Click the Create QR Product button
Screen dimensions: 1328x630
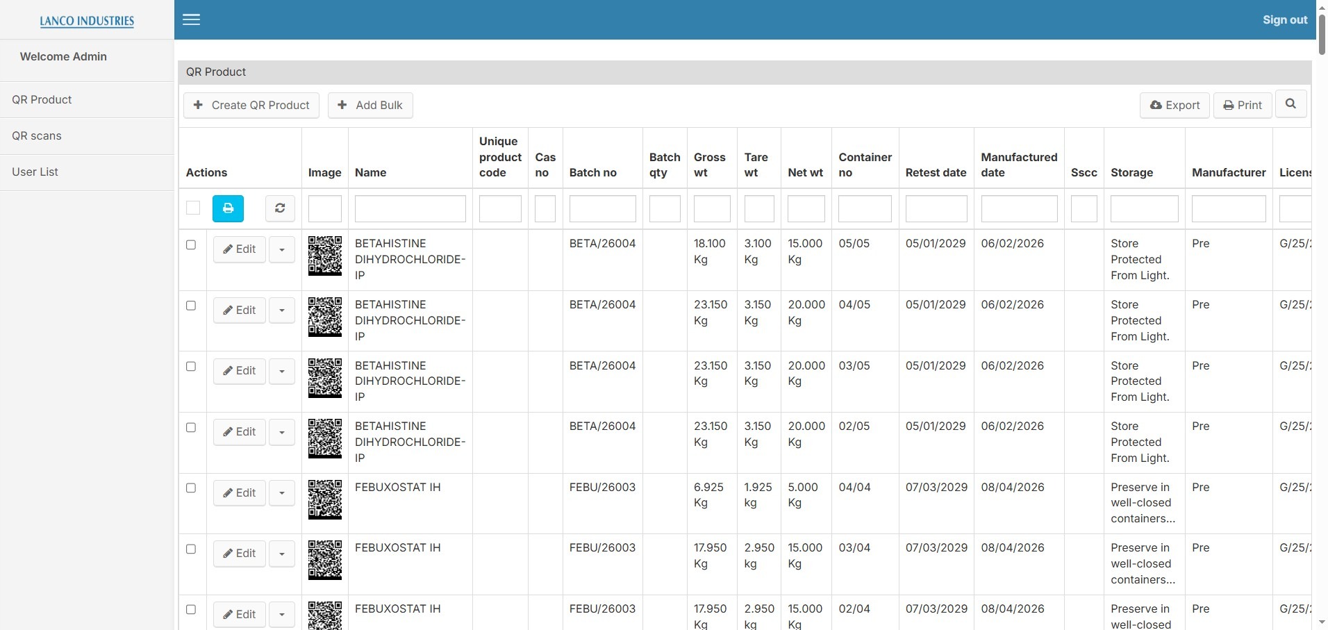251,105
